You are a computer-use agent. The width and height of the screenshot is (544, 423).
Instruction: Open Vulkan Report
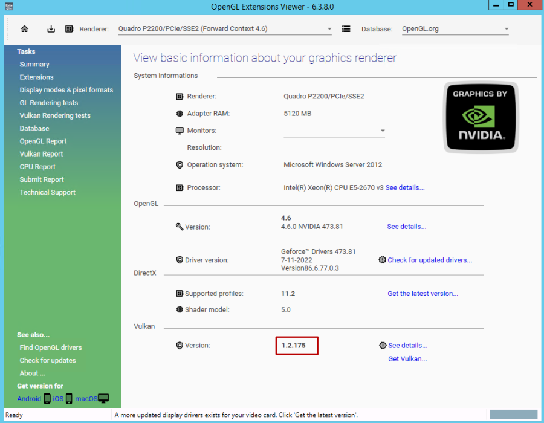pos(41,154)
